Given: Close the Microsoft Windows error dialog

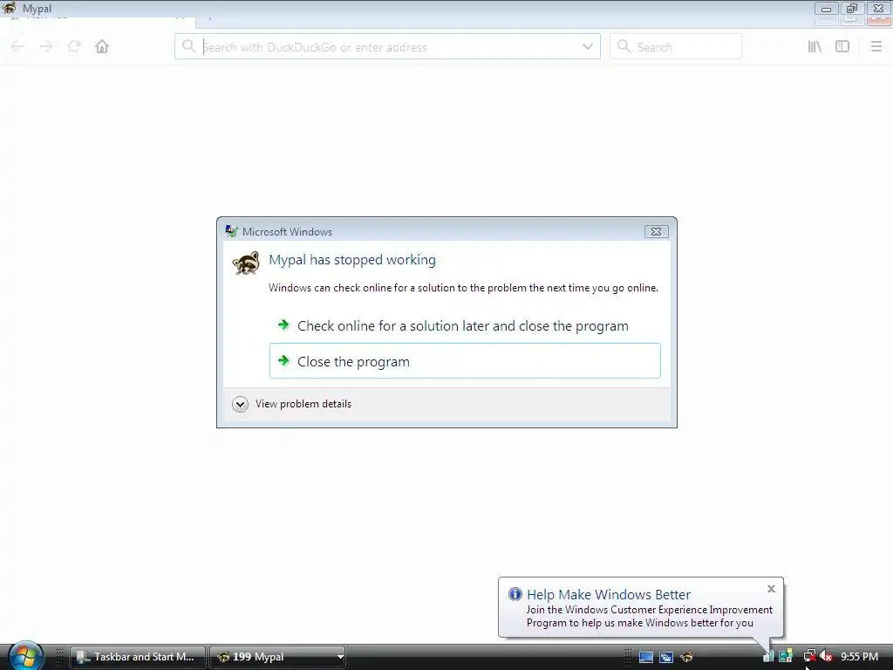Looking at the screenshot, I should 656,232.
